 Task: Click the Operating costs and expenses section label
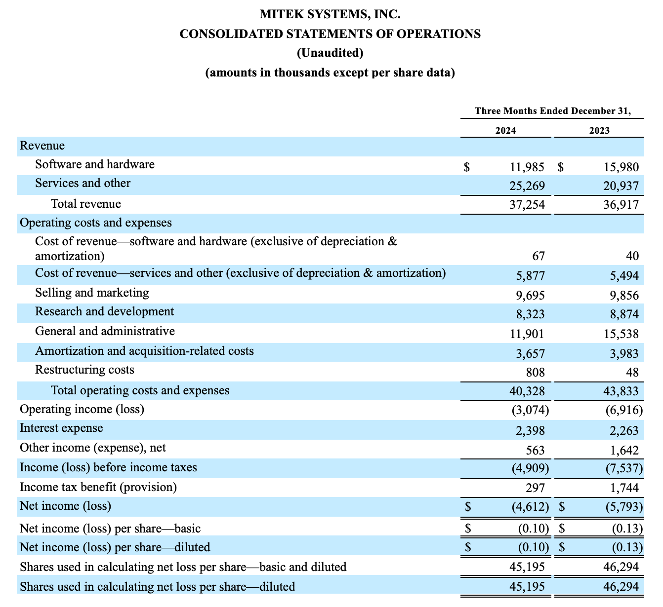(x=96, y=223)
